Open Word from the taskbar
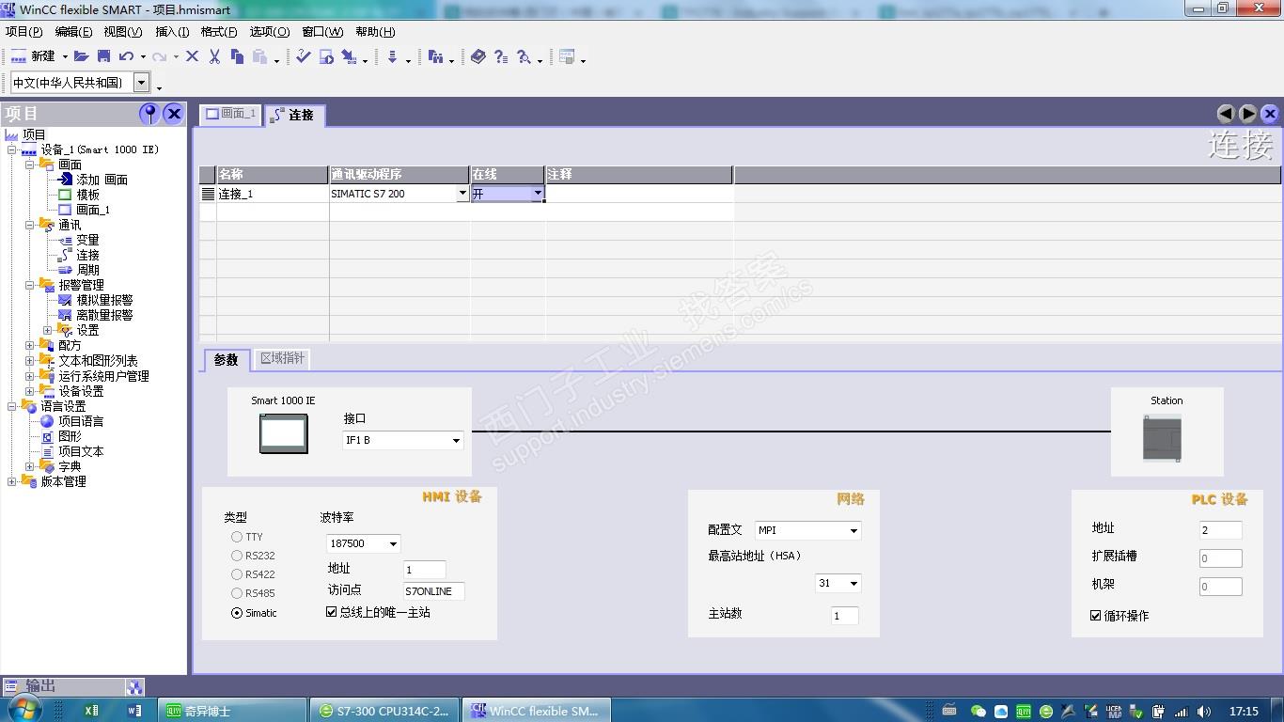This screenshot has width=1284, height=722. [134, 711]
